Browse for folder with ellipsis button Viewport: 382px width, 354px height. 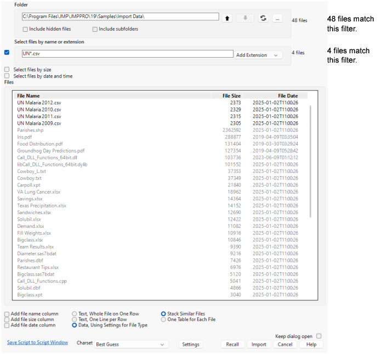(277, 18)
